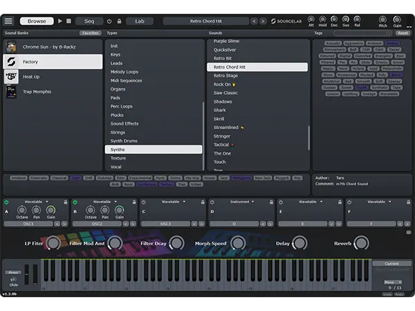Screen dimensions: 415x311
Task: Select the Saw Classic sound
Action: point(225,93)
